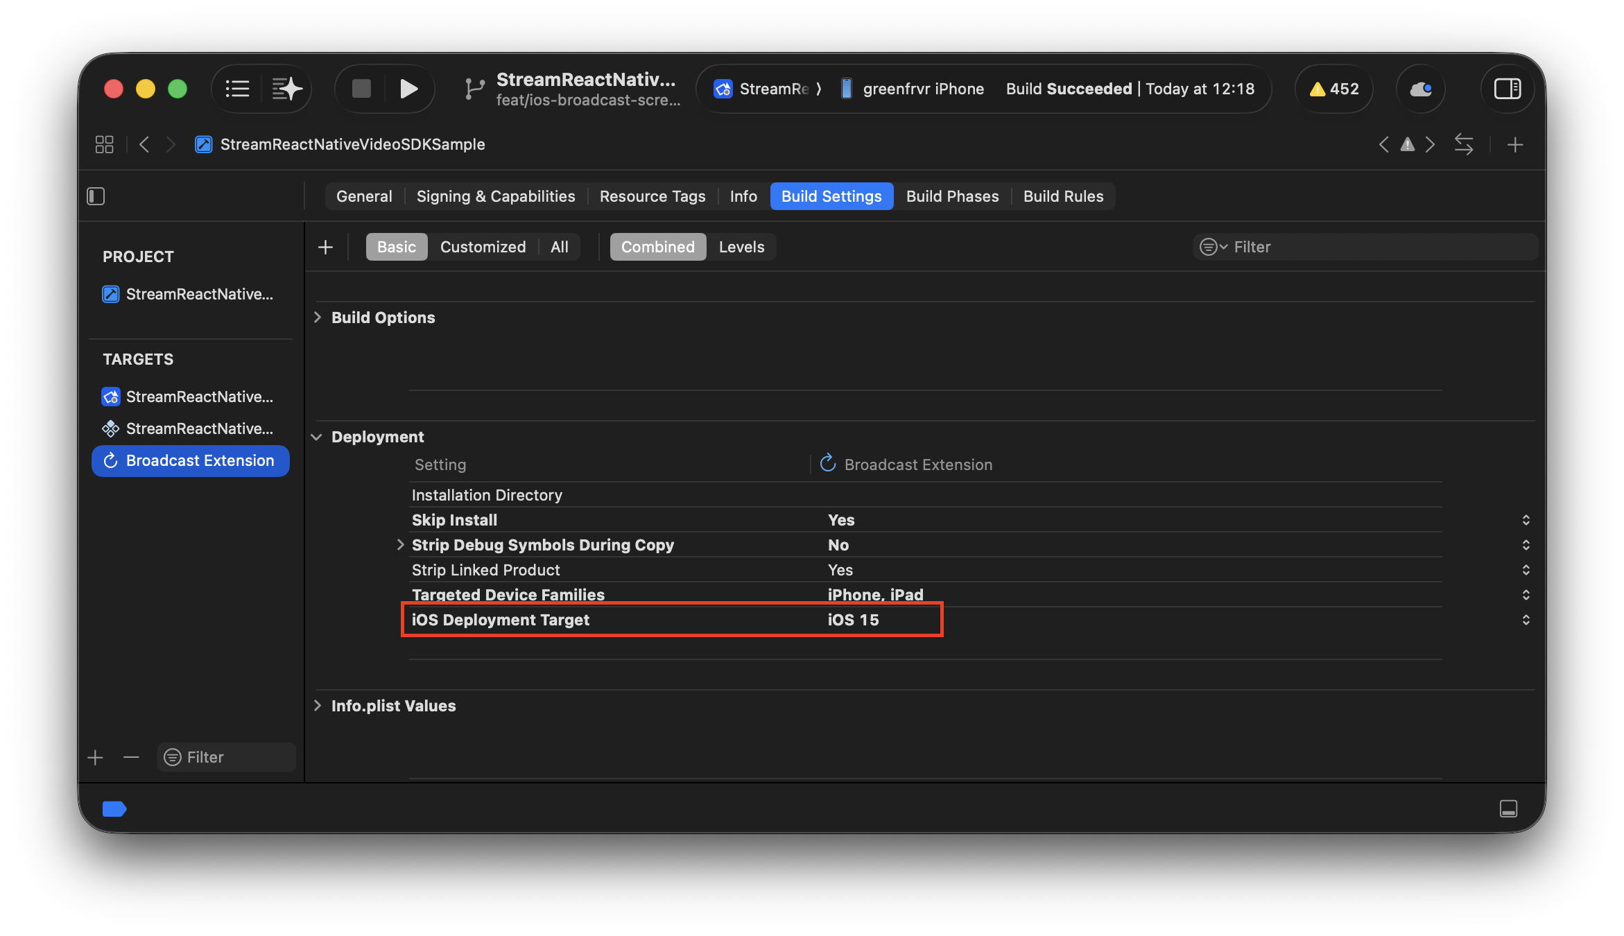Jump to next issue arrow
The image size is (1624, 936).
coord(1430,144)
